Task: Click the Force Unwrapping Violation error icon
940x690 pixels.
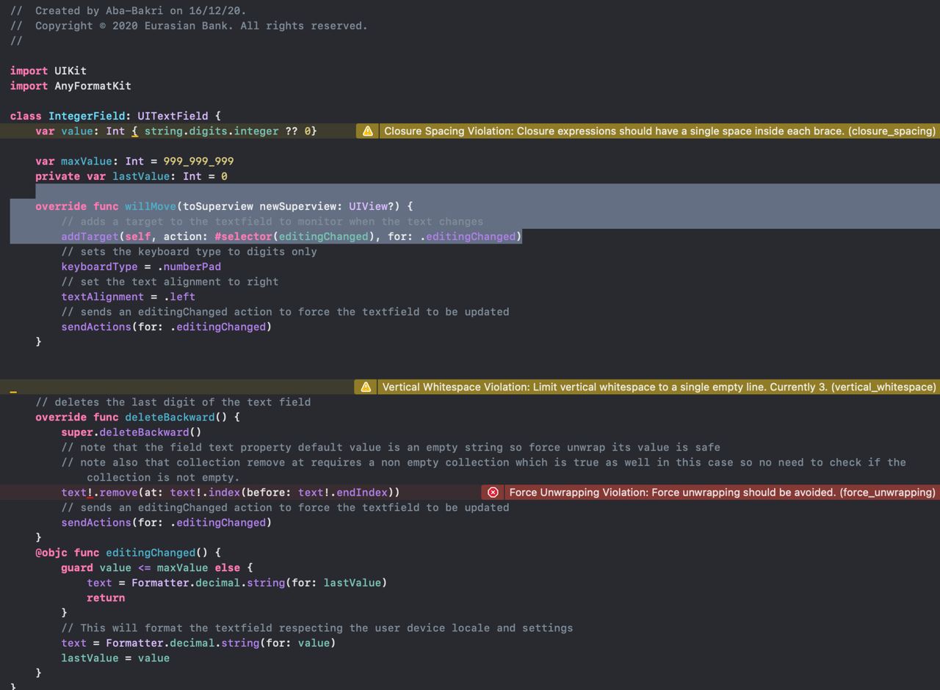Action: point(493,493)
